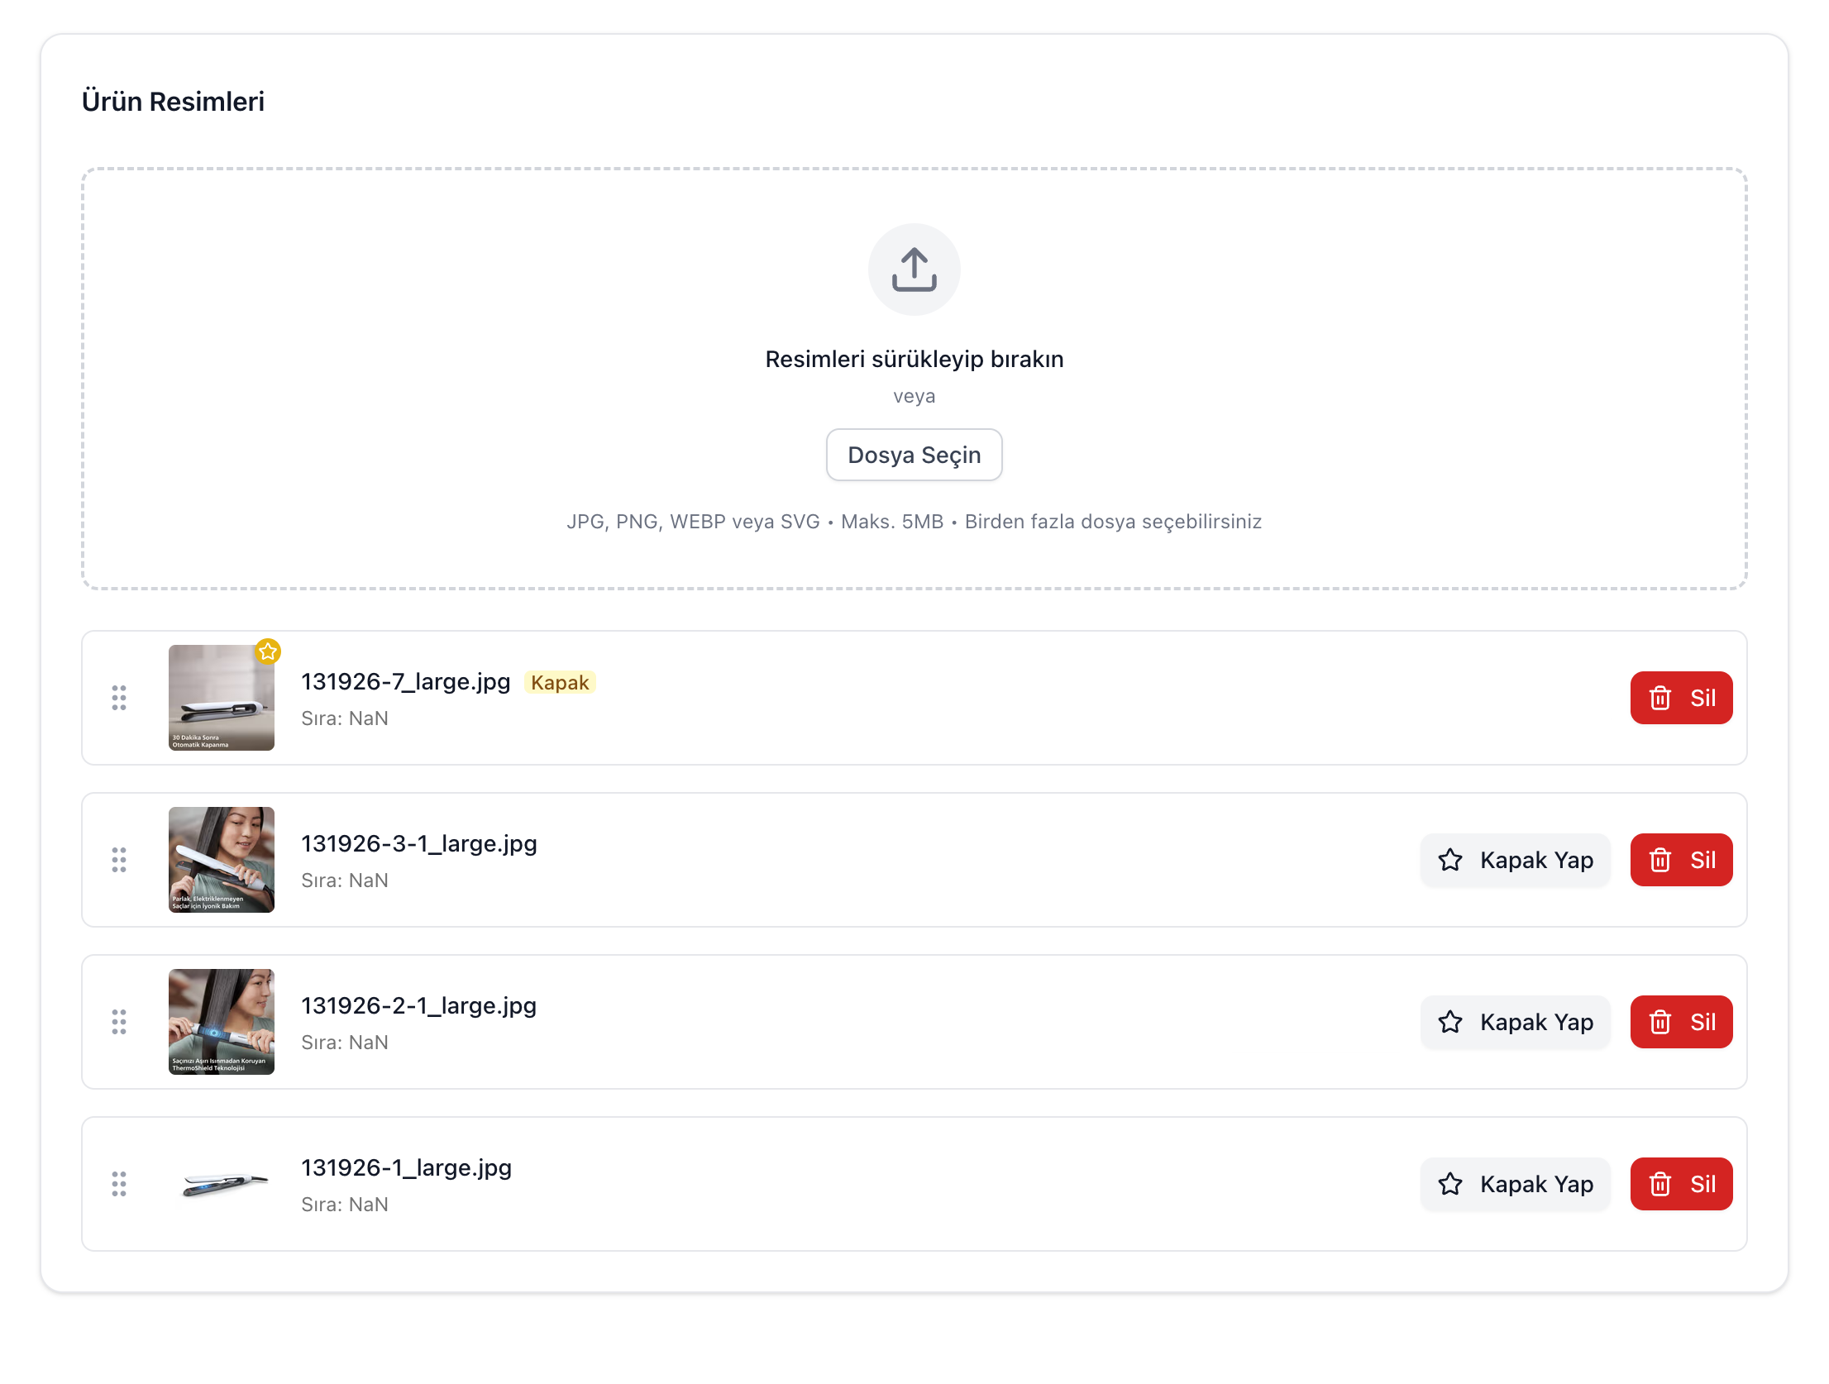Screen dimensions: 1829x1384
Task: Remove 131926-1_large.jpg with Sil button
Action: click(x=1681, y=1184)
